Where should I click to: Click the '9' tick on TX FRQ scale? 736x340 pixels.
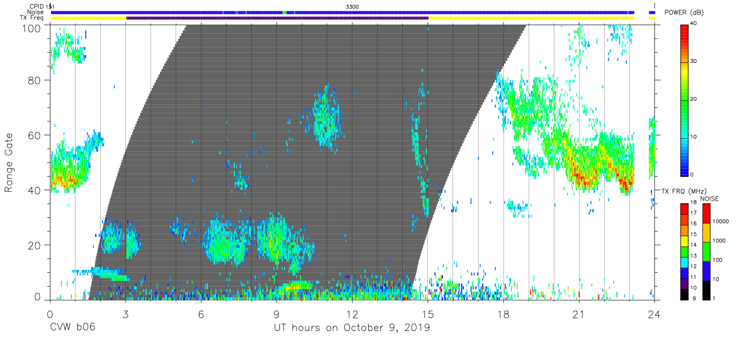694,298
